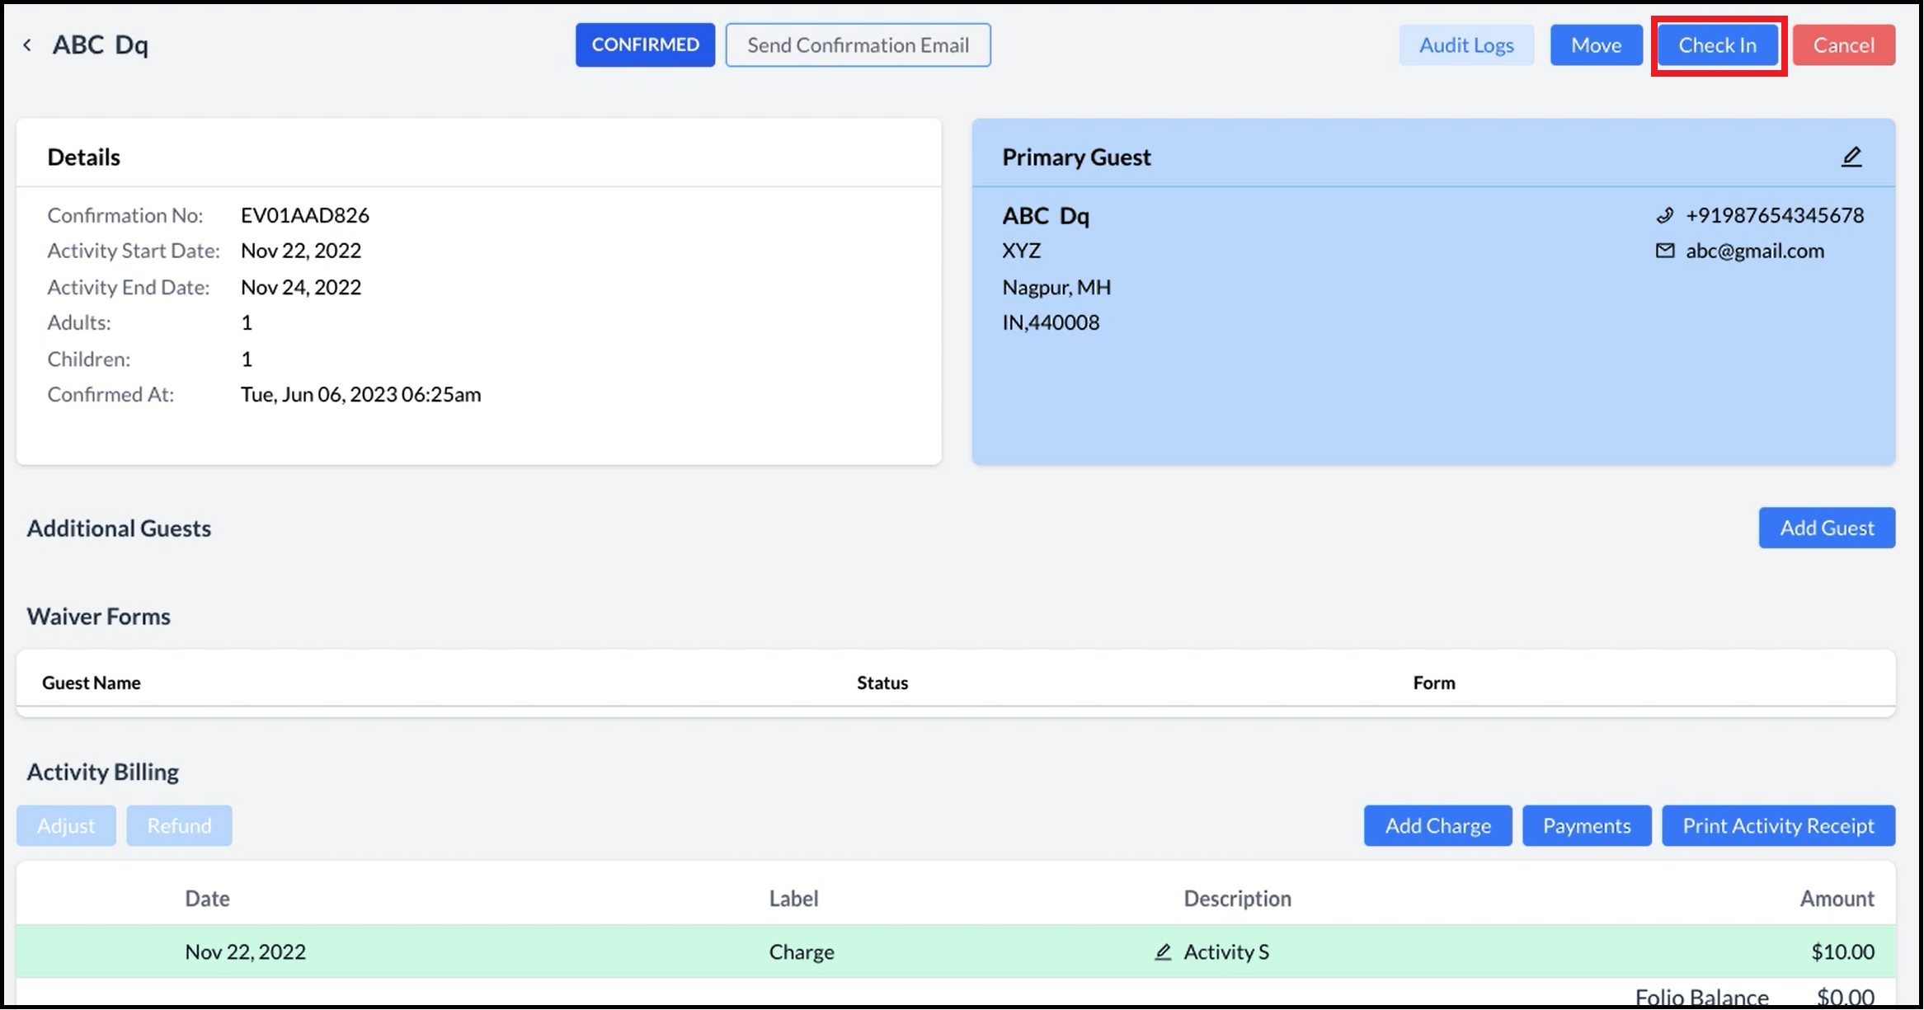The image size is (1924, 1010).
Task: Click the Refund button
Action: click(x=179, y=826)
